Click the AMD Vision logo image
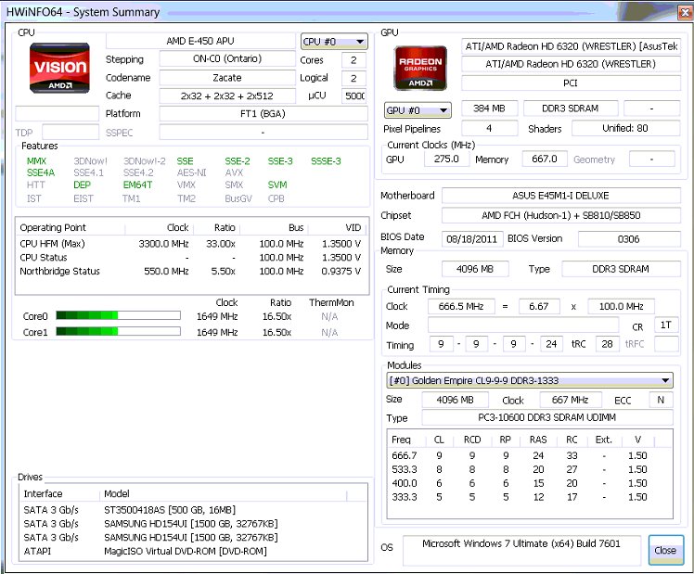This screenshot has width=694, height=574. (x=59, y=68)
